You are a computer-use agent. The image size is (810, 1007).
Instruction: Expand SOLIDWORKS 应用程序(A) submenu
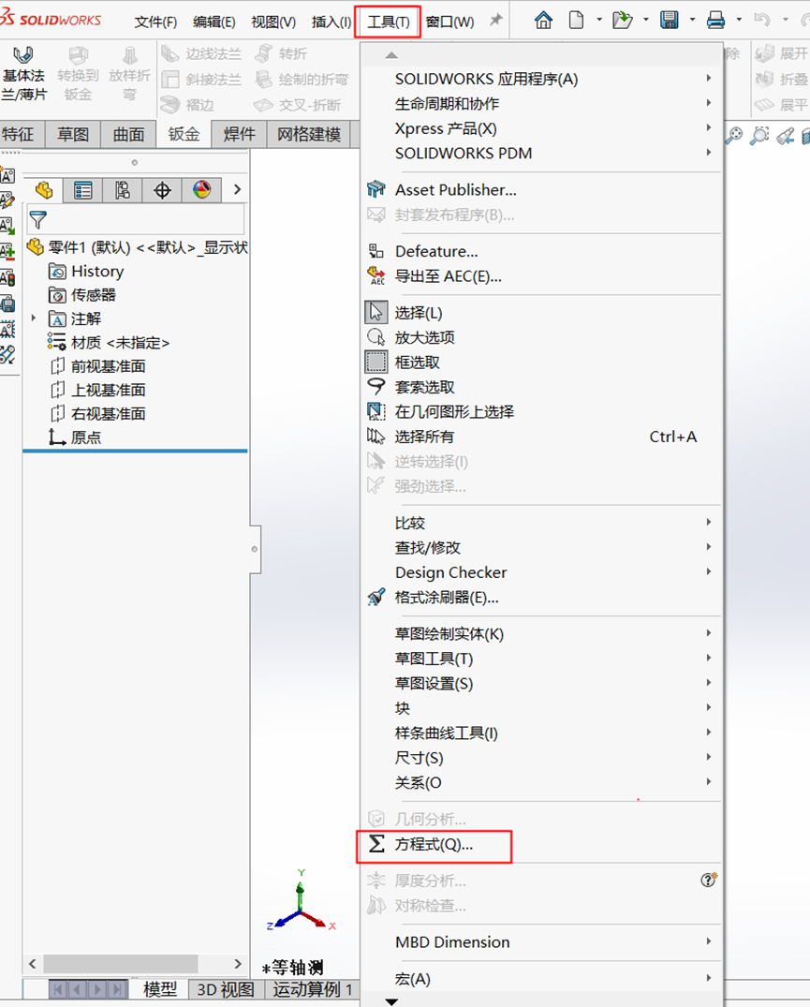coord(541,79)
